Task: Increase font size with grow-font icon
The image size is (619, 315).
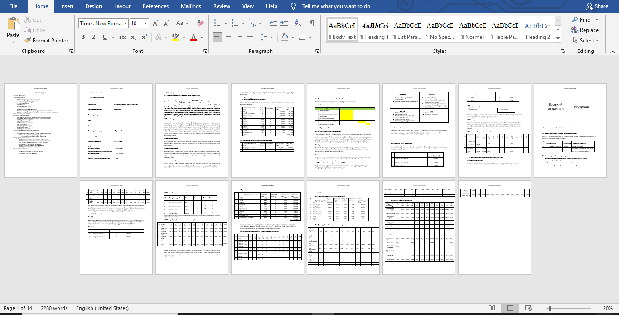Action: click(x=155, y=24)
